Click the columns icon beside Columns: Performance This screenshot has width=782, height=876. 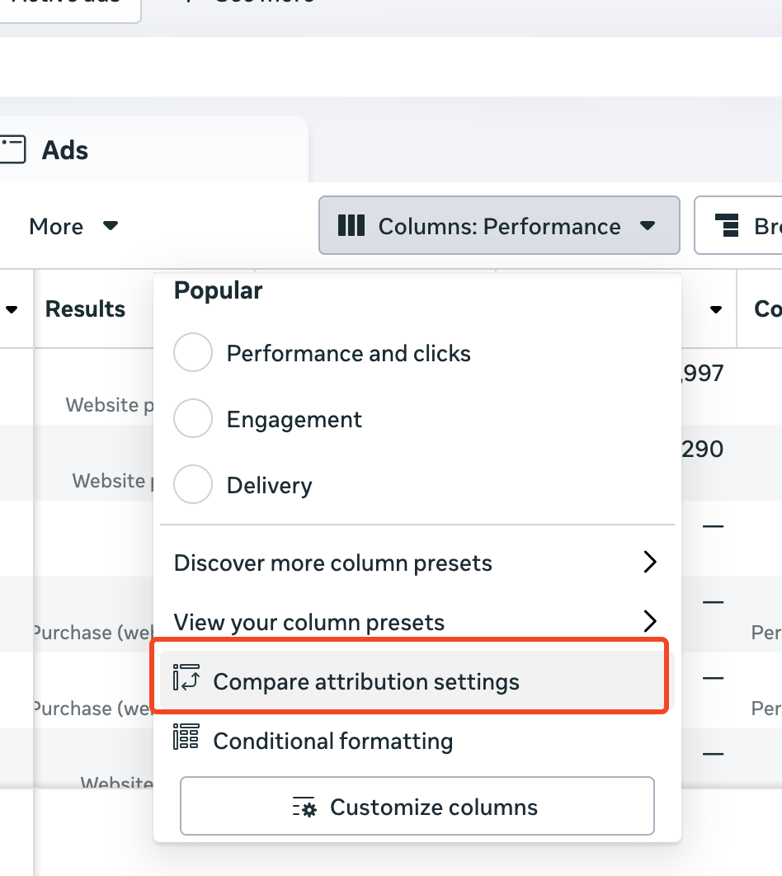pyautogui.click(x=351, y=225)
